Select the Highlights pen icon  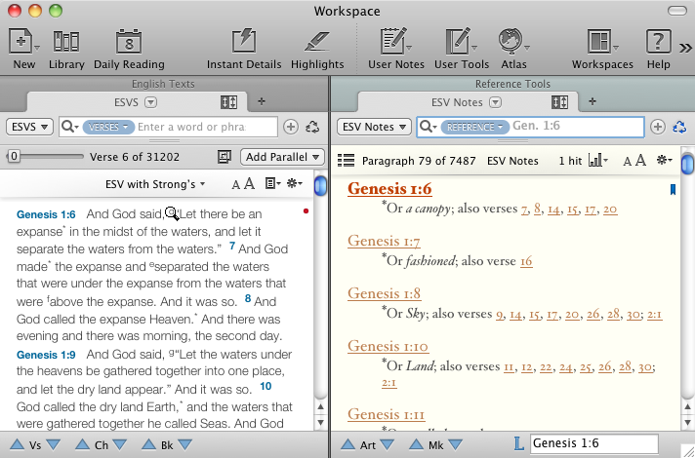(x=316, y=42)
